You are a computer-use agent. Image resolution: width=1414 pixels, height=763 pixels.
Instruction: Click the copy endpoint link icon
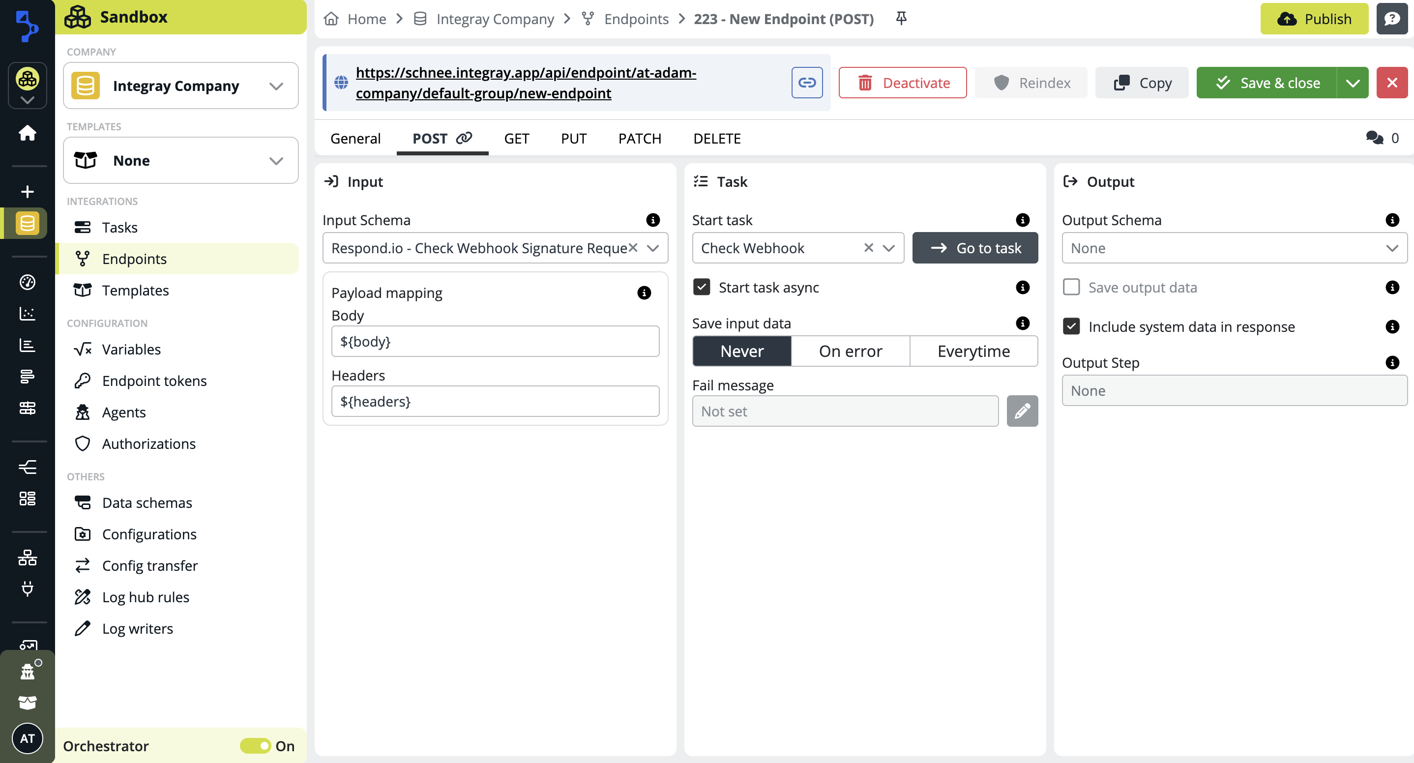(806, 83)
